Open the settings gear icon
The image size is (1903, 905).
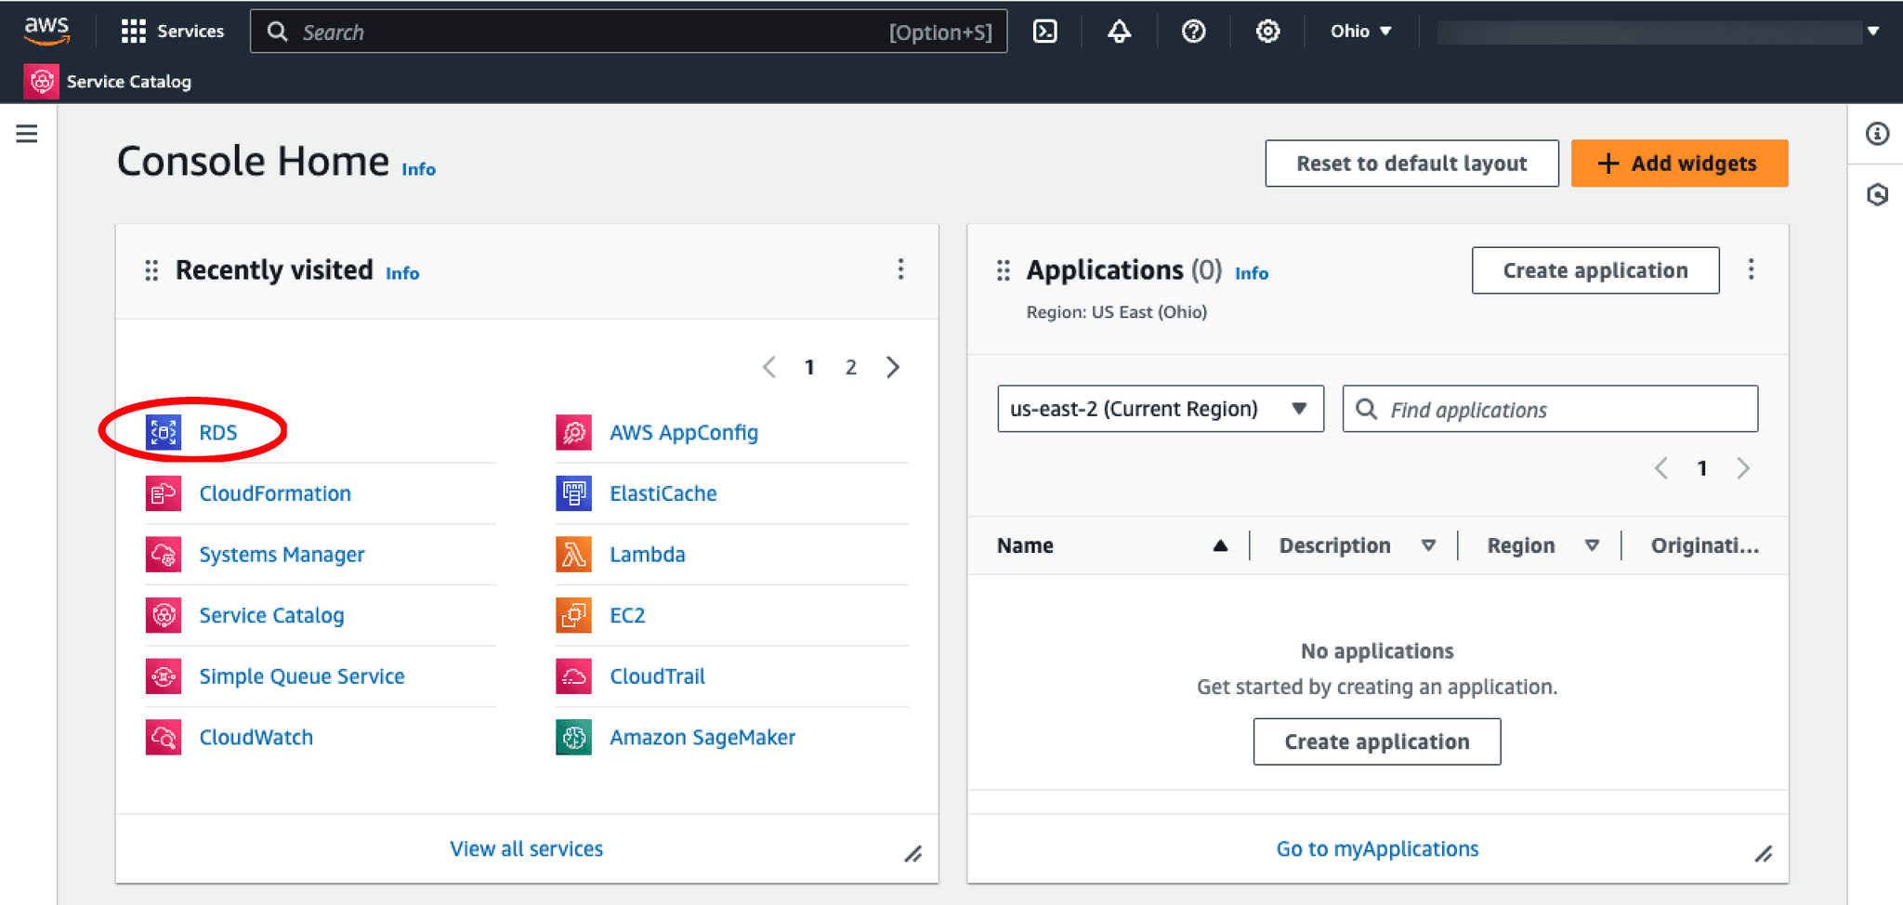1268,32
